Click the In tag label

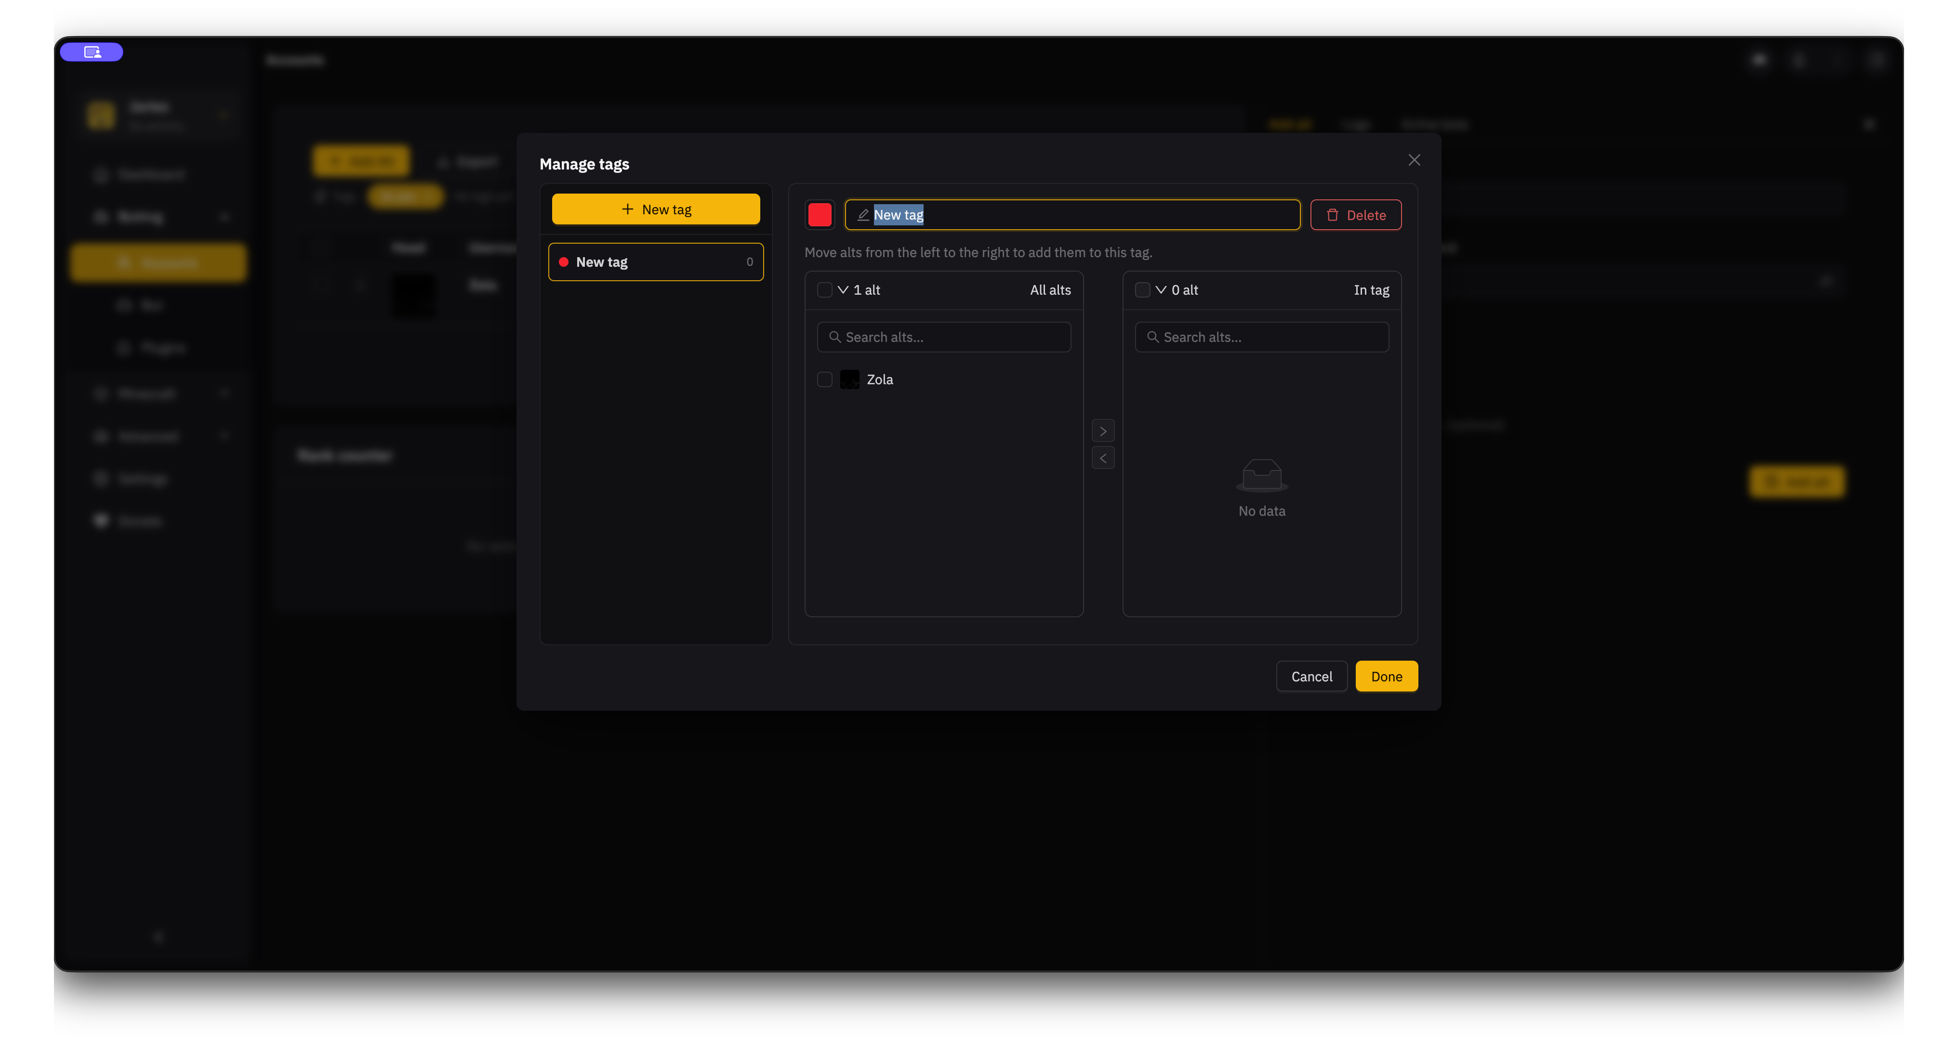1371,290
